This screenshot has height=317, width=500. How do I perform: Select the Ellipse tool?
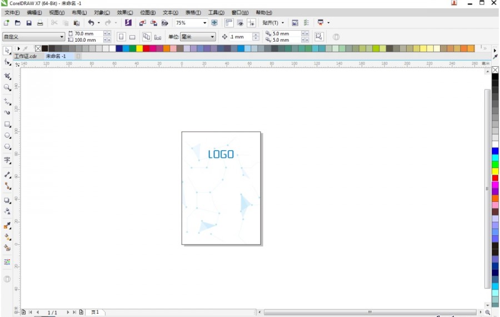point(7,135)
